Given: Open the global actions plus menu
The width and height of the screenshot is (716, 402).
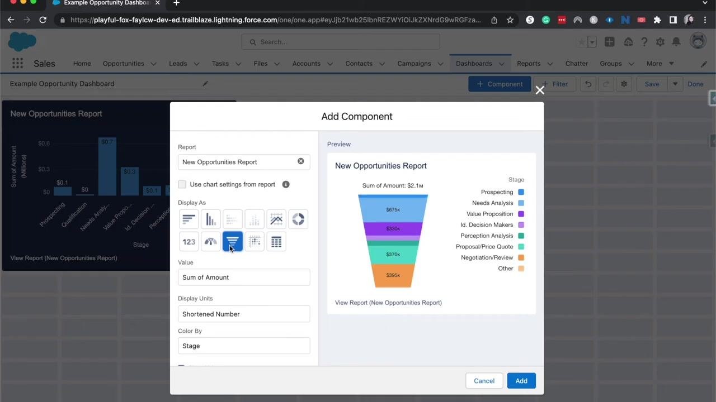Looking at the screenshot, I should [610, 42].
